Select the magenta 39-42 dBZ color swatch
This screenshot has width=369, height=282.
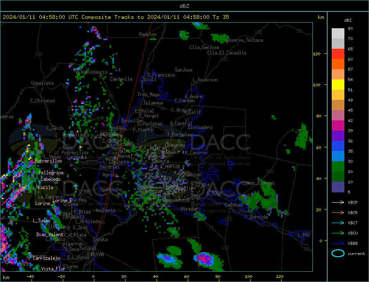tap(338, 126)
